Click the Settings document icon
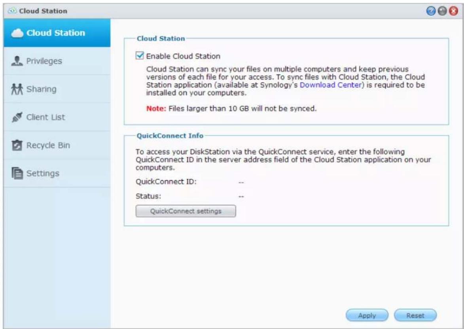The width and height of the screenshot is (464, 329). click(17, 173)
